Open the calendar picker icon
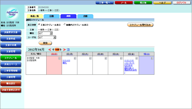 tap(68, 49)
